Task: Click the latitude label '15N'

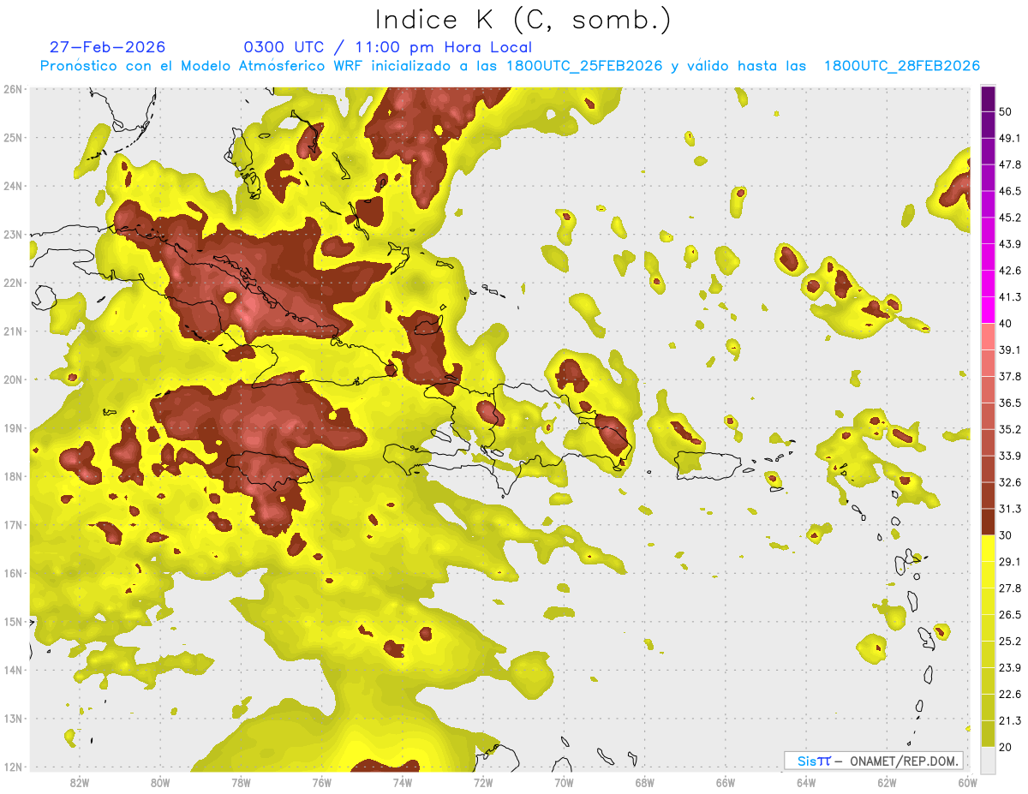Action: pos(12,622)
